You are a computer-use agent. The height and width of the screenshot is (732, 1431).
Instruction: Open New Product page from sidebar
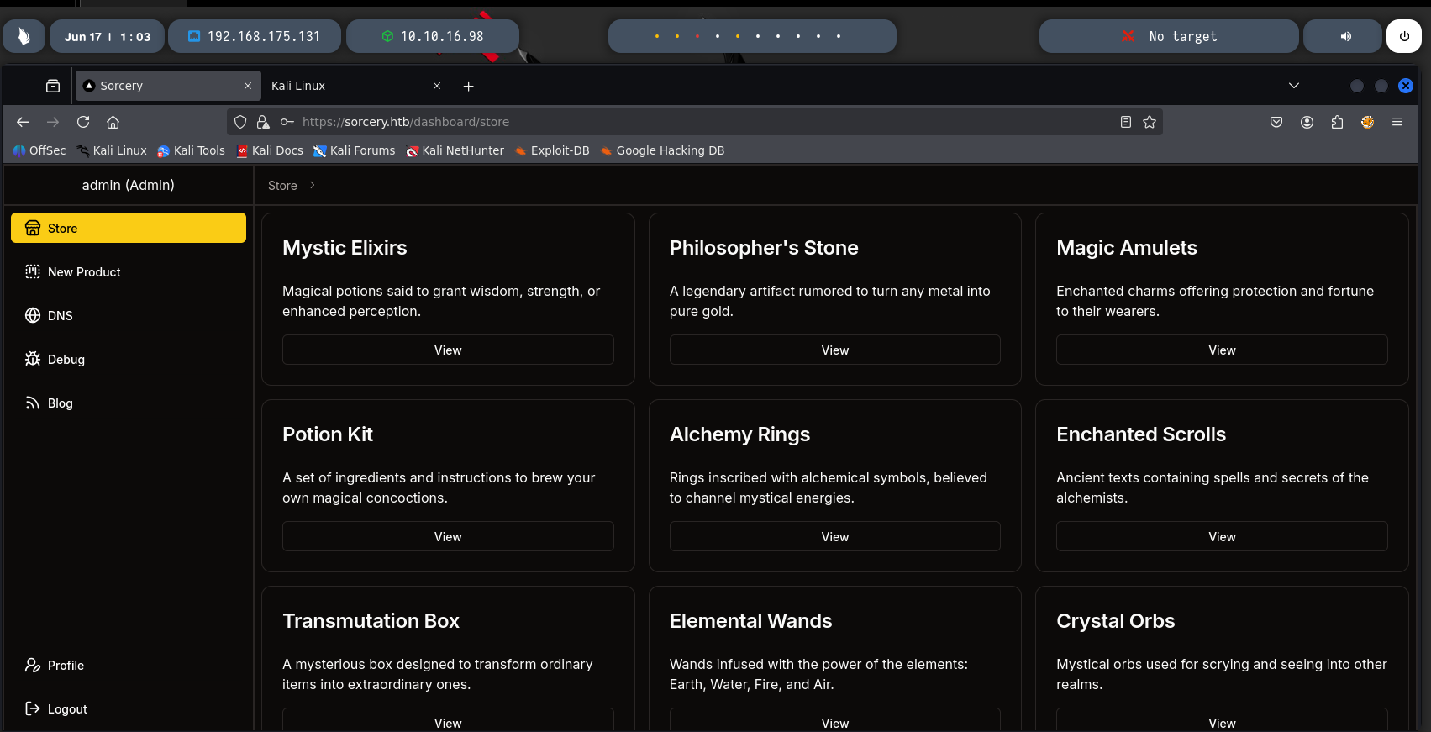point(84,272)
